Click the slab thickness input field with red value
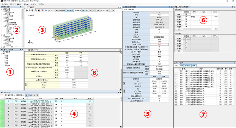The height and width of the screenshot is (128, 236). [x=159, y=44]
